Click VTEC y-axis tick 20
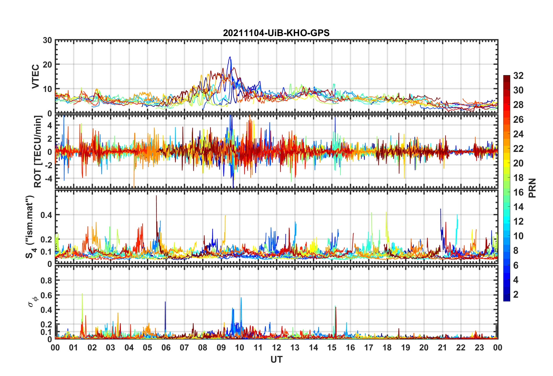Screen dimensions: 553x376 click(x=47, y=65)
